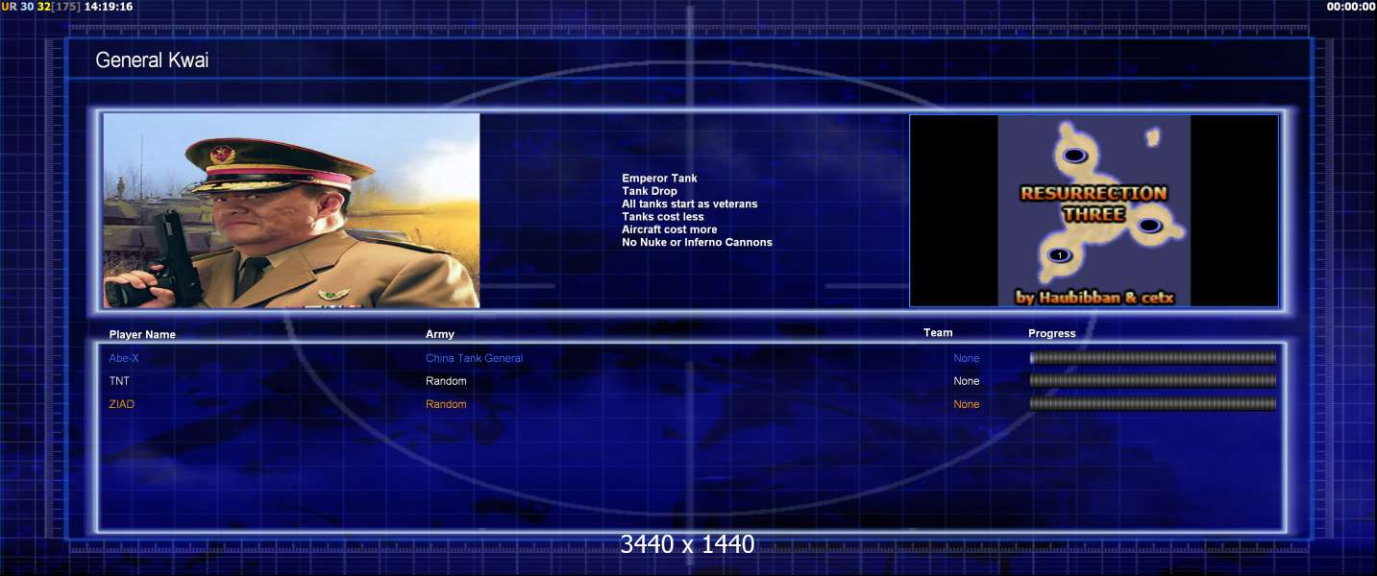
Task: Click the 'Progress' column header
Action: point(1052,334)
